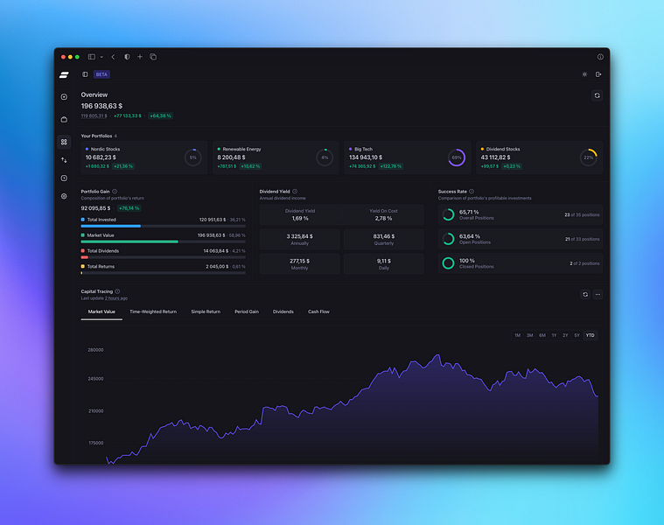Refresh the Capital Tracing chart
Screen dimensions: 664x525
point(585,294)
